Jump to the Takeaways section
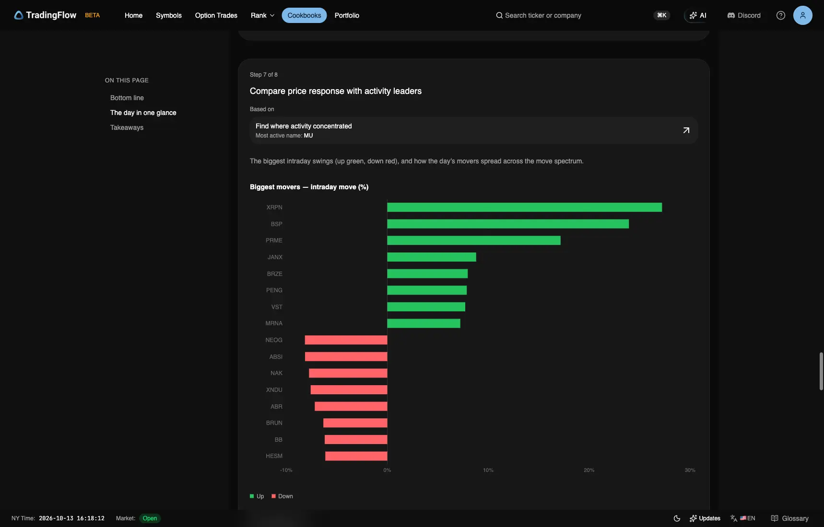Screen dimensions: 824x527 (x=127, y=127)
